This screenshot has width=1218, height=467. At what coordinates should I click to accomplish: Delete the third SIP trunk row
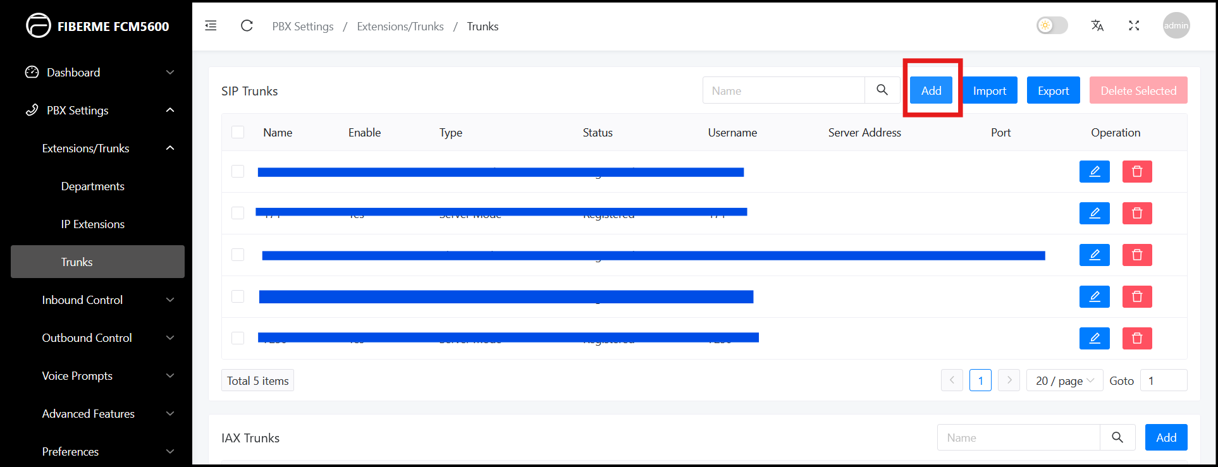tap(1137, 255)
